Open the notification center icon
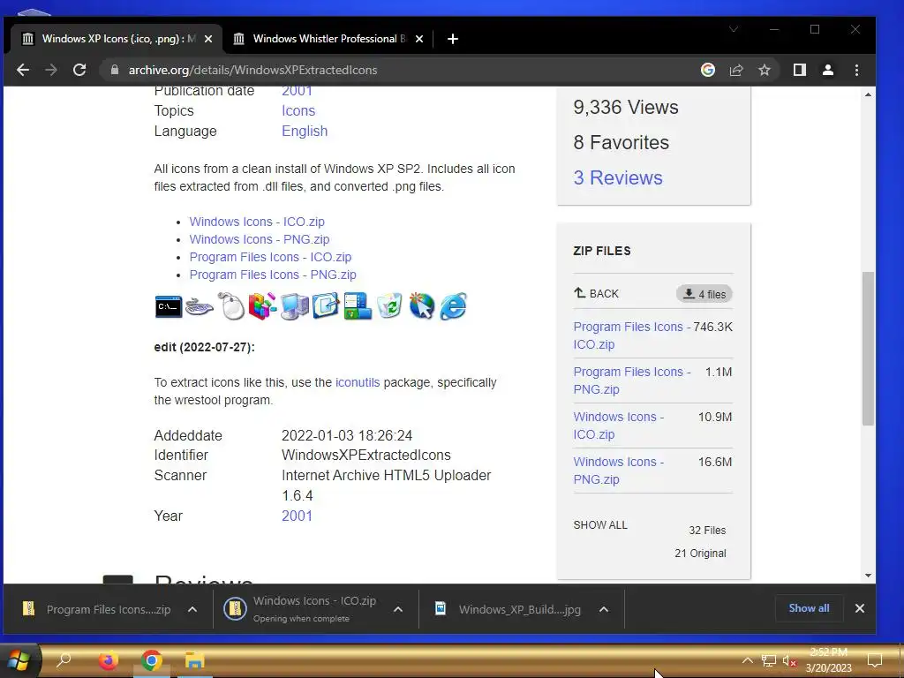Screen dimensions: 904x678 [x=875, y=660]
